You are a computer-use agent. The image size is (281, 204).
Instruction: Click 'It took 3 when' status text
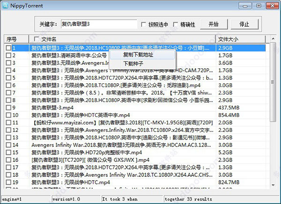click(120, 199)
